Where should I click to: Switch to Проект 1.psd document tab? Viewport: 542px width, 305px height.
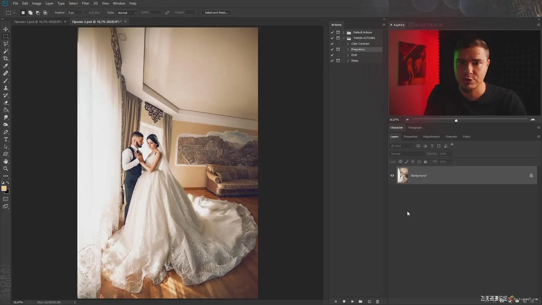(x=38, y=22)
